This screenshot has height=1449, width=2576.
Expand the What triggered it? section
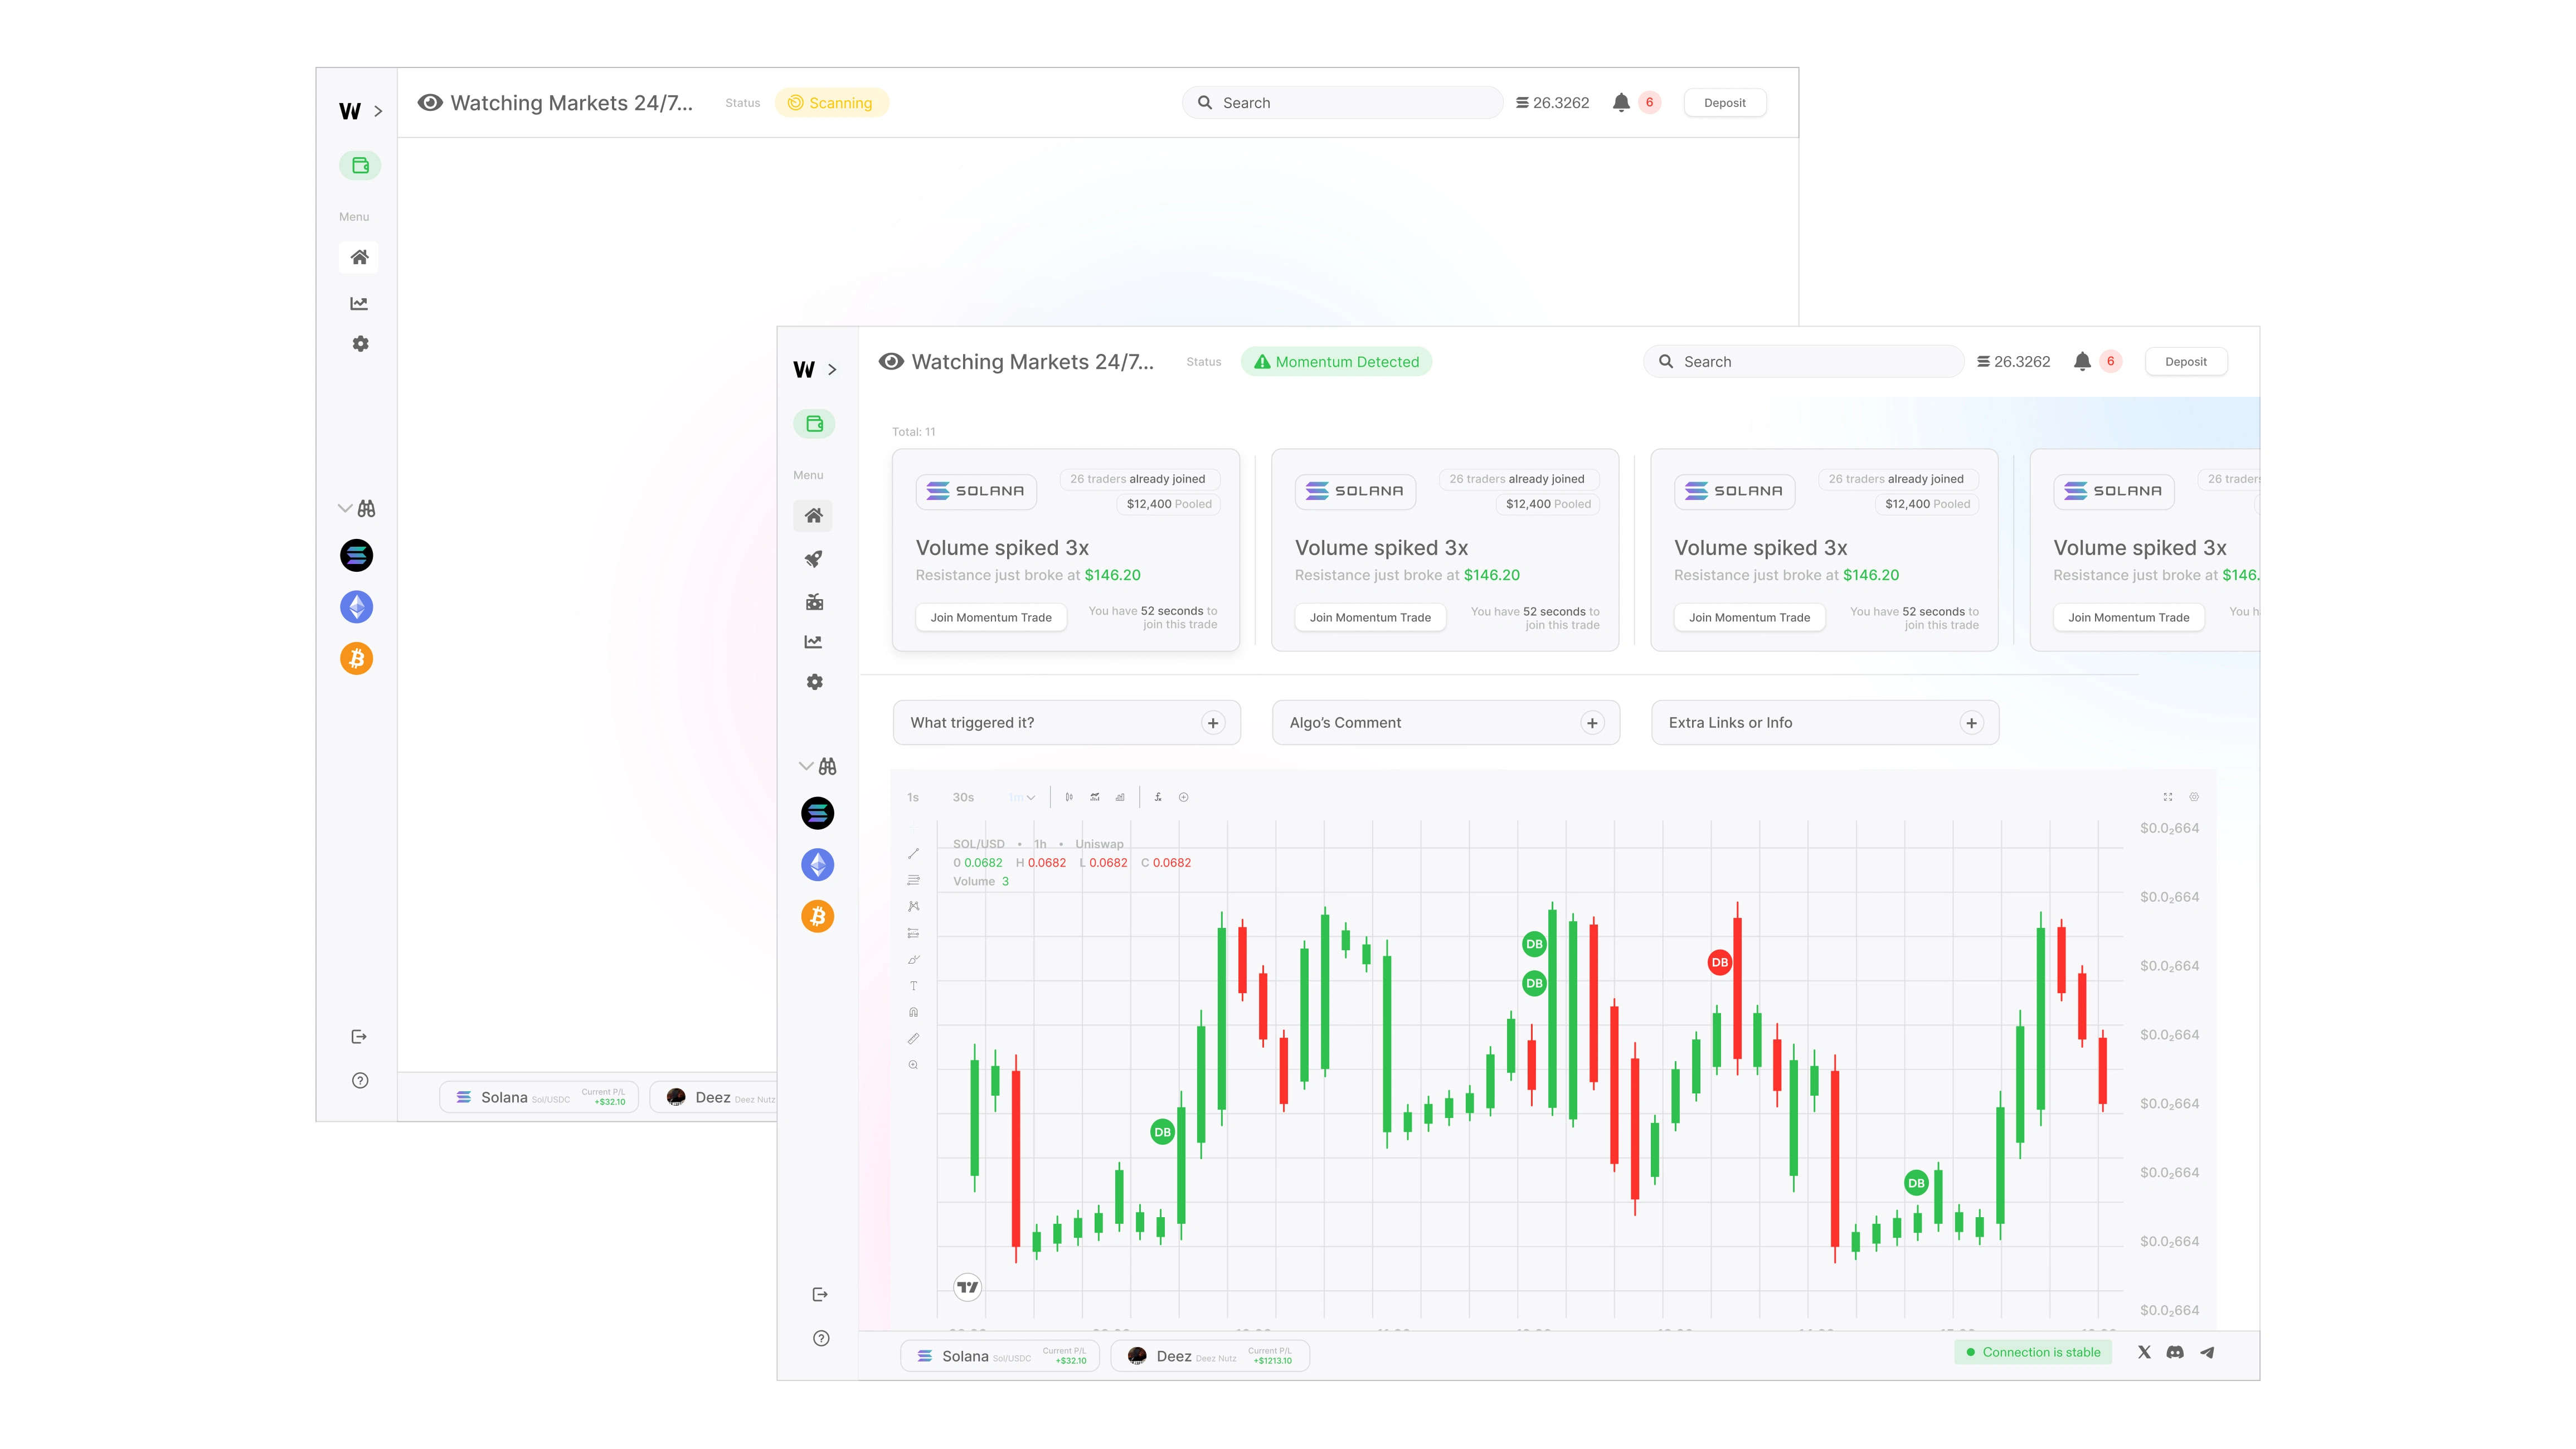[1213, 722]
